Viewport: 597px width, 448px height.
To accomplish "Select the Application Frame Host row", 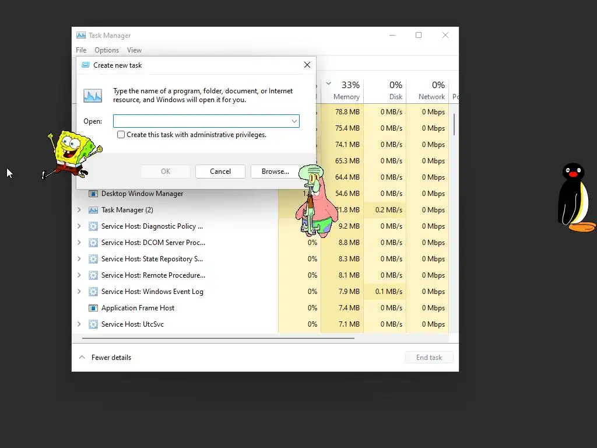I will [x=260, y=308].
